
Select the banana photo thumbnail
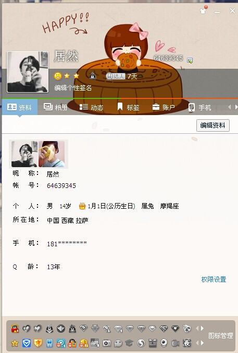(52, 154)
